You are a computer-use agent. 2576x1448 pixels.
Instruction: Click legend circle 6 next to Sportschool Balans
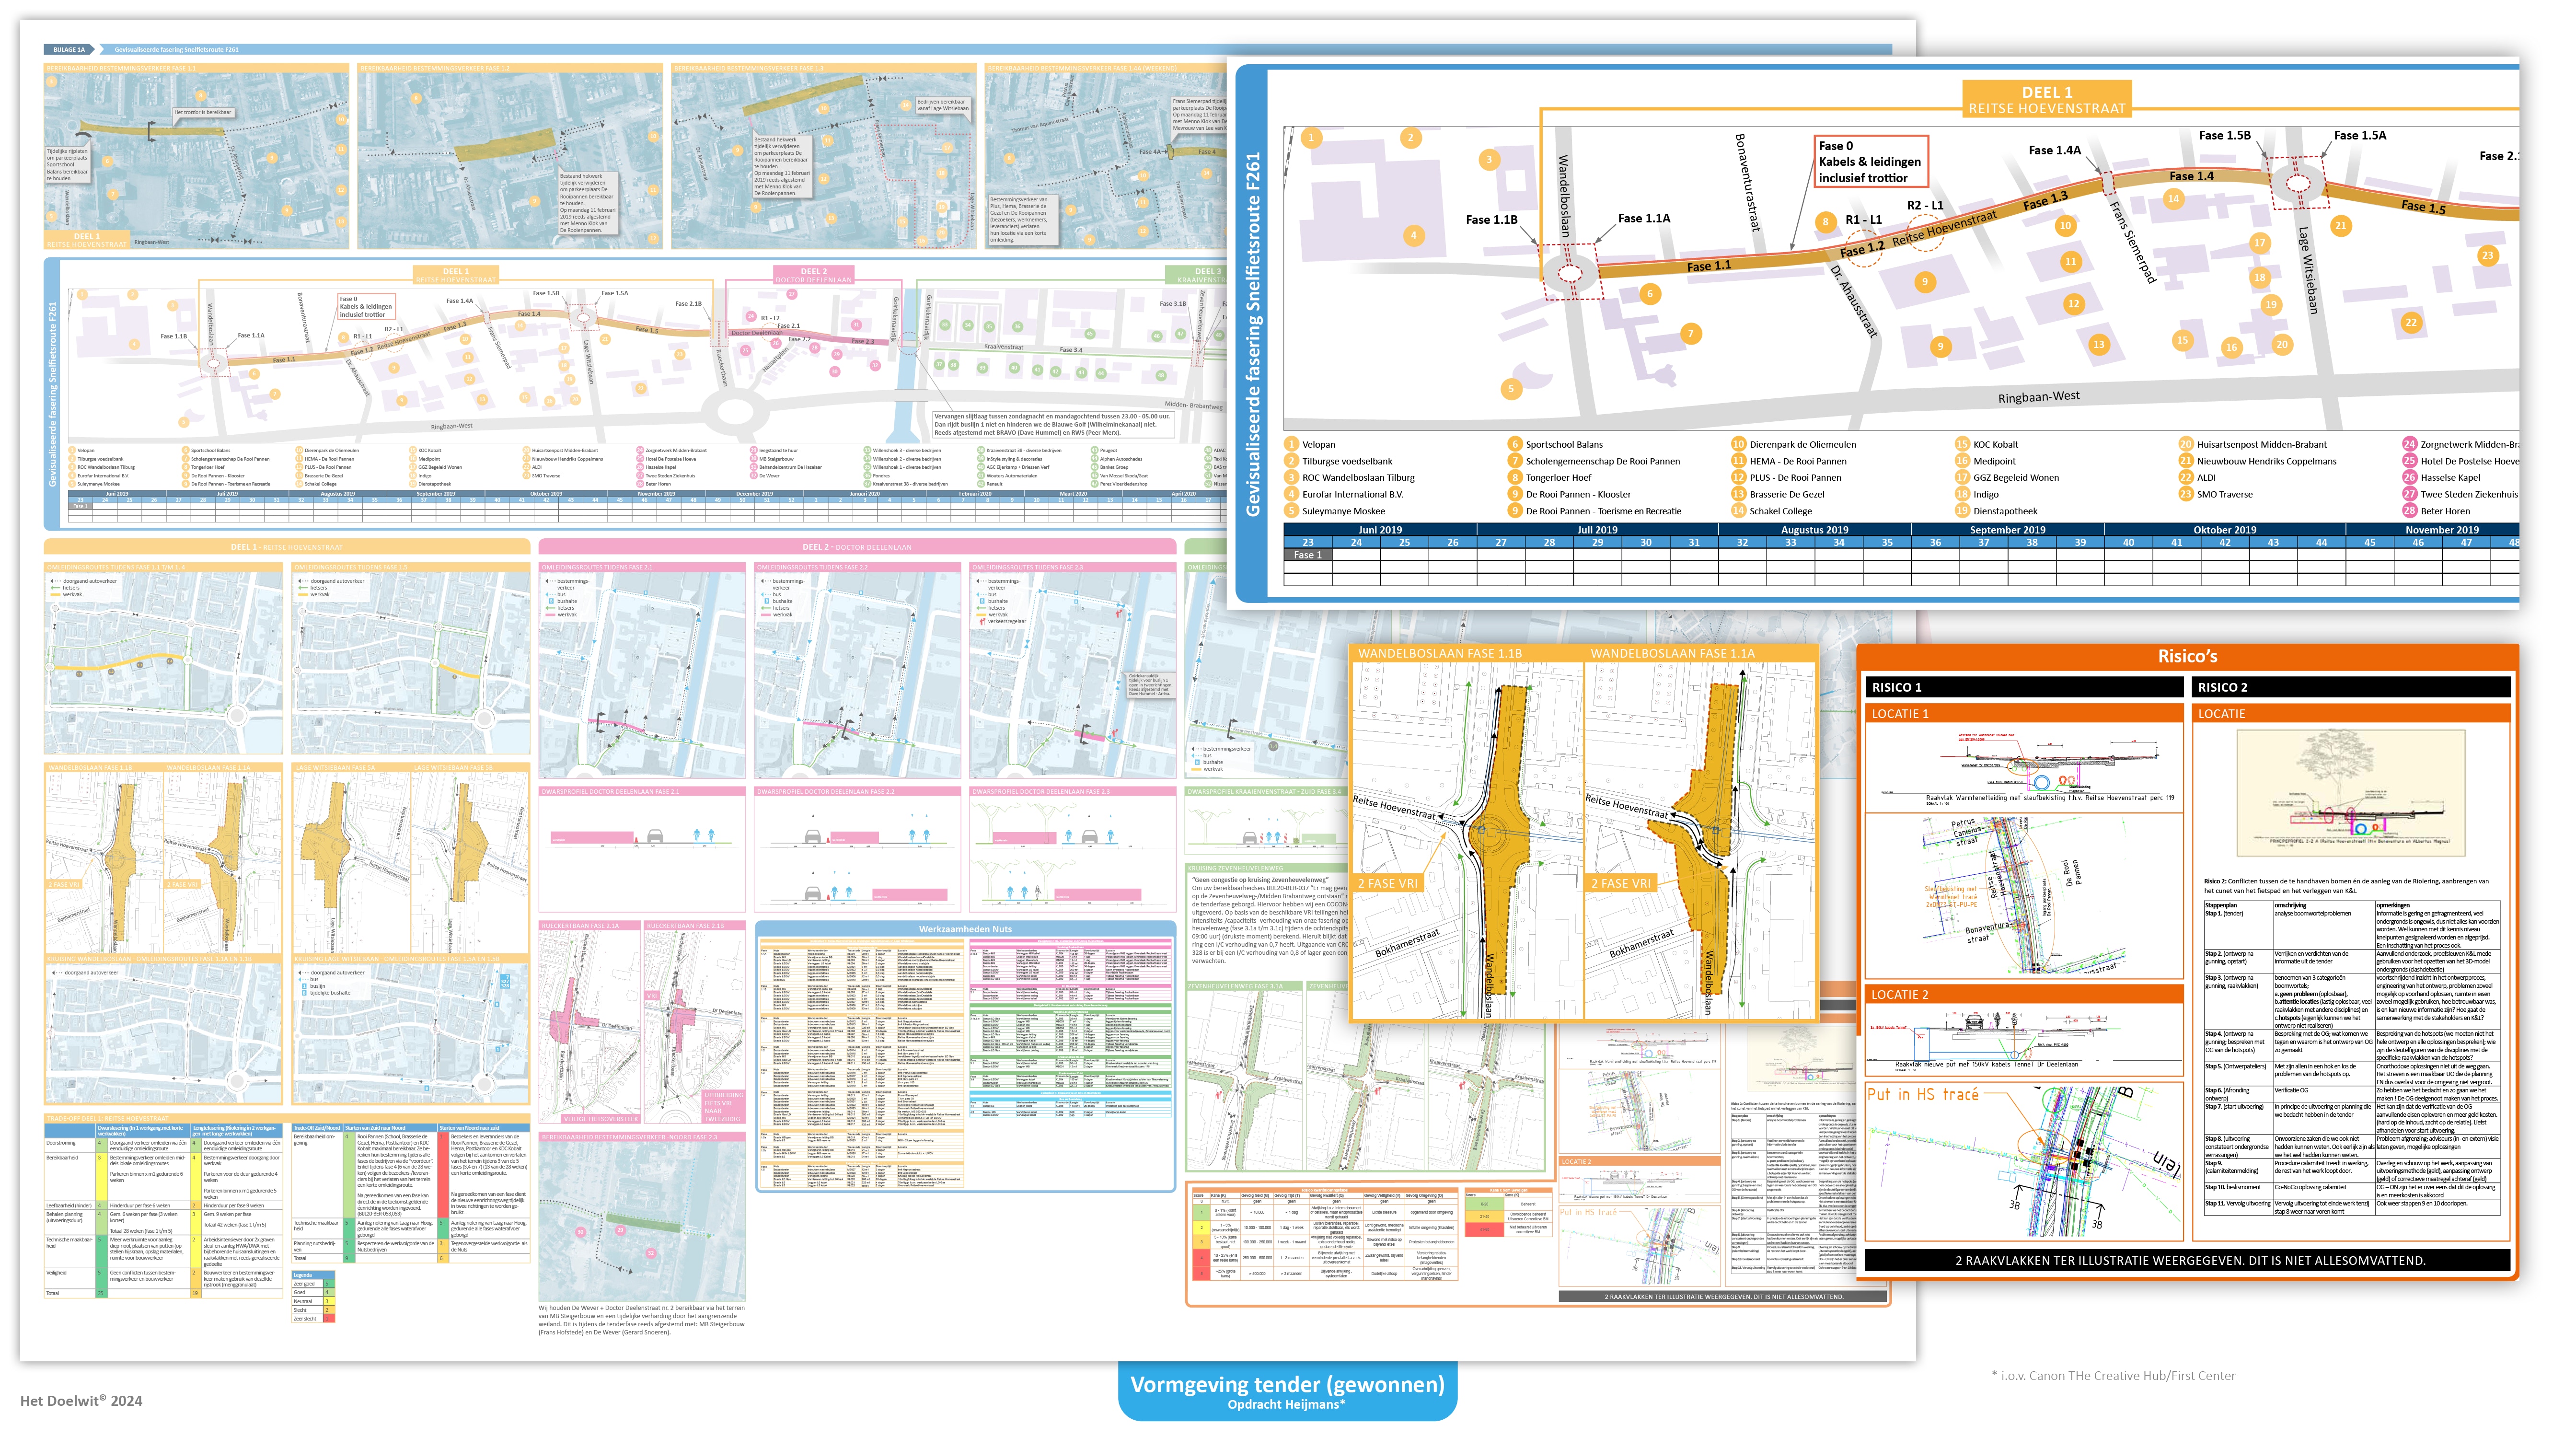click(x=1515, y=444)
